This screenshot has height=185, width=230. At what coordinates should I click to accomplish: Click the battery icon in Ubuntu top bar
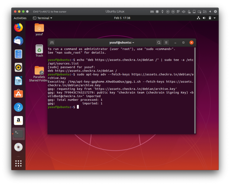click(210, 18)
